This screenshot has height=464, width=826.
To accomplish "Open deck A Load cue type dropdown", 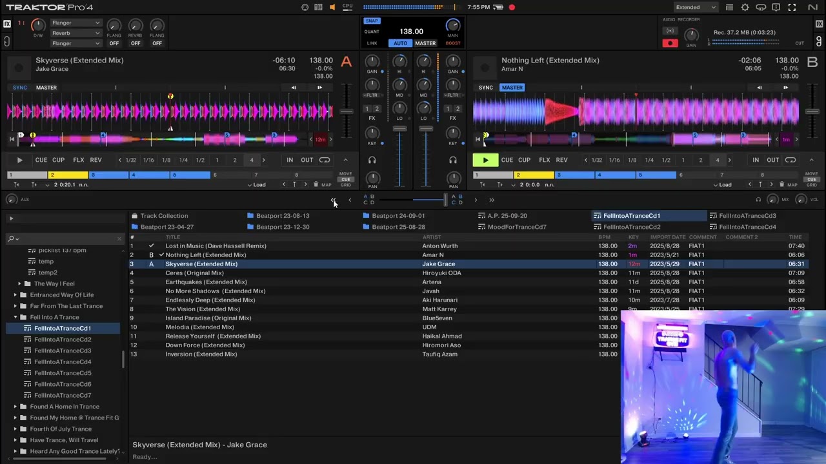I will pos(257,185).
